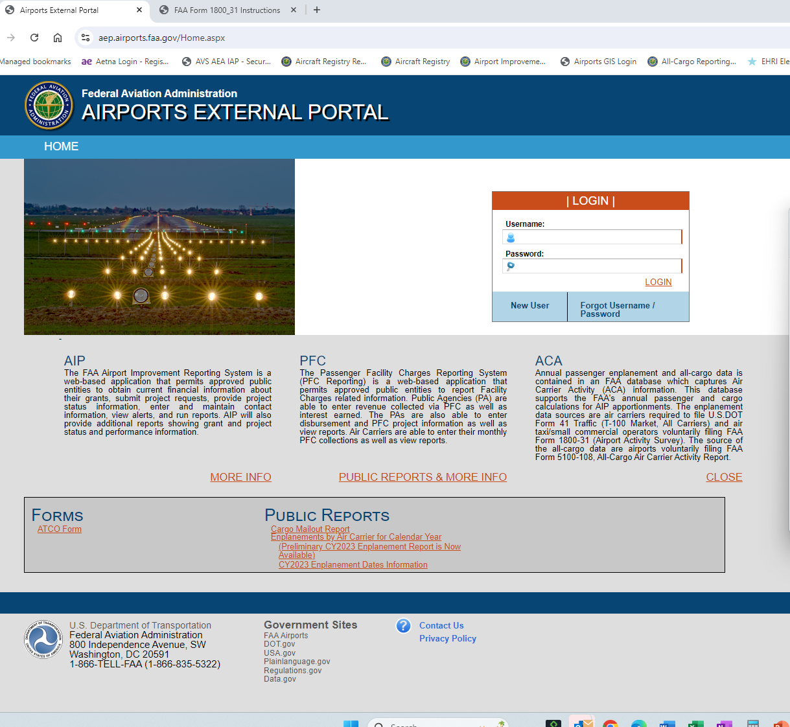Switch to Airports External Portal tab

(x=75, y=10)
